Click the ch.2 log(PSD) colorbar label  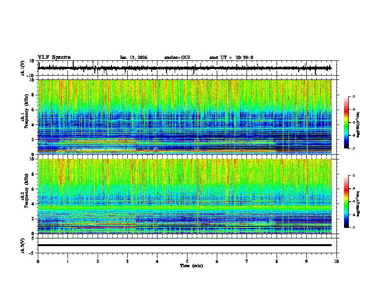pos(358,203)
